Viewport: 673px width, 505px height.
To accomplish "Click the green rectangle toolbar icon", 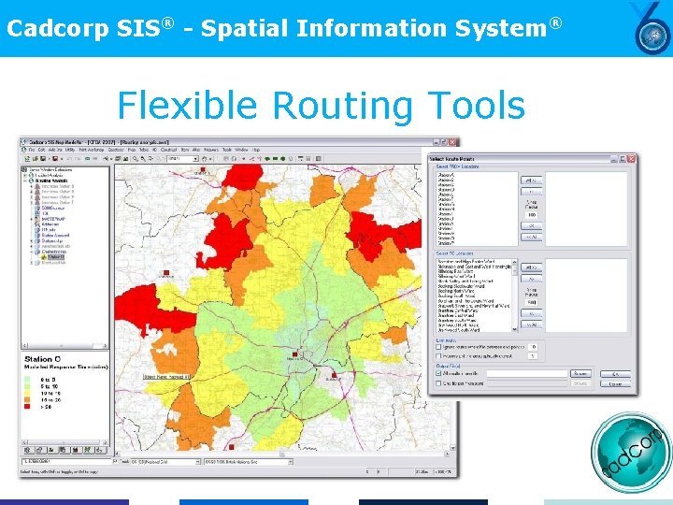I will click(x=275, y=159).
